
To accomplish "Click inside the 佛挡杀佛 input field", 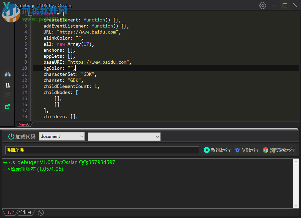I will (x=100, y=150).
